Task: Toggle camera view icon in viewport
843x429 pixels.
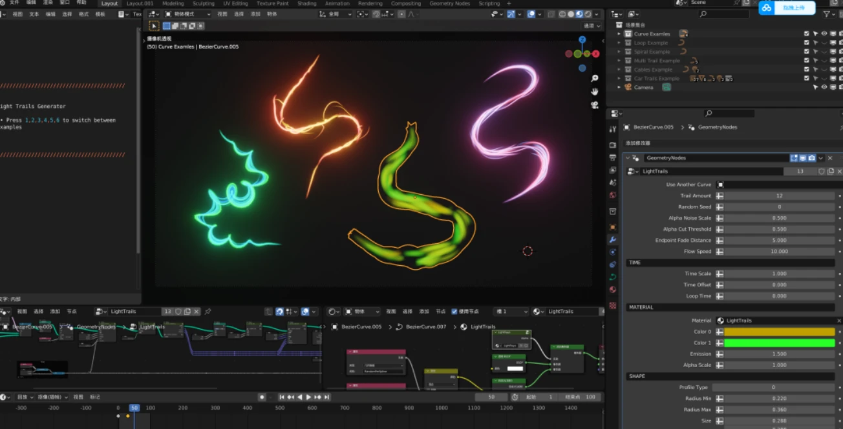Action: [595, 105]
